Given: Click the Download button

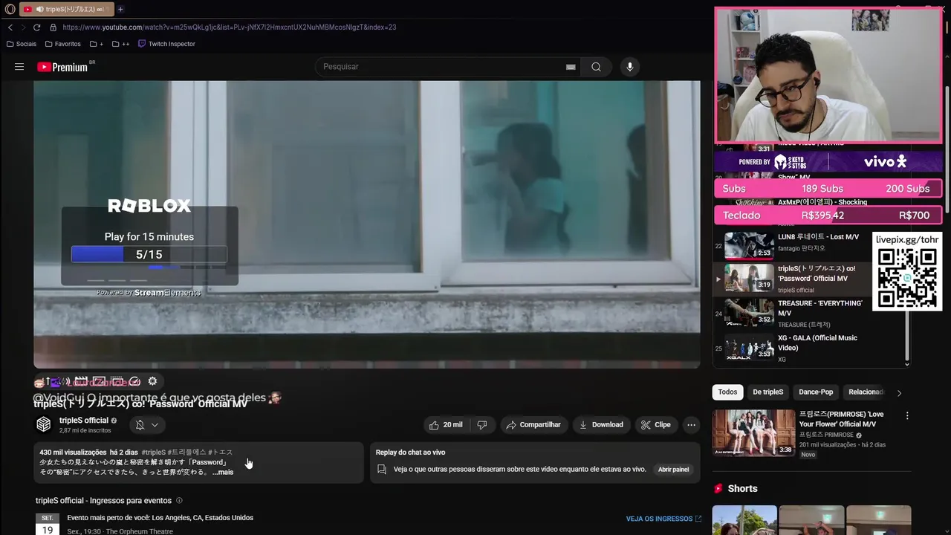Looking at the screenshot, I should point(601,425).
